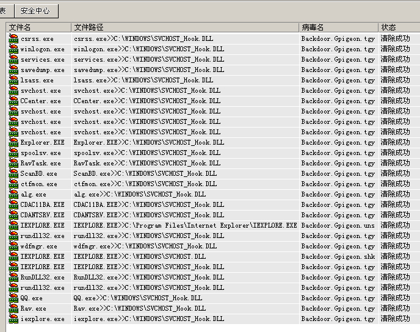The image size is (420, 332).
Task: Click the virus icon beside csrss.exe
Action: (x=13, y=39)
